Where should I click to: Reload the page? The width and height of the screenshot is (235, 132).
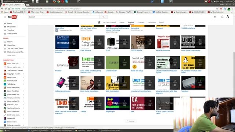(x=9, y=9)
